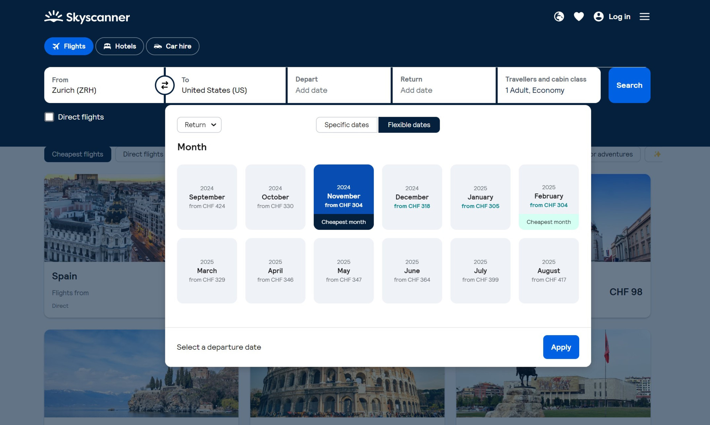The width and height of the screenshot is (710, 425).
Task: Open the Depart date field
Action: tap(339, 85)
